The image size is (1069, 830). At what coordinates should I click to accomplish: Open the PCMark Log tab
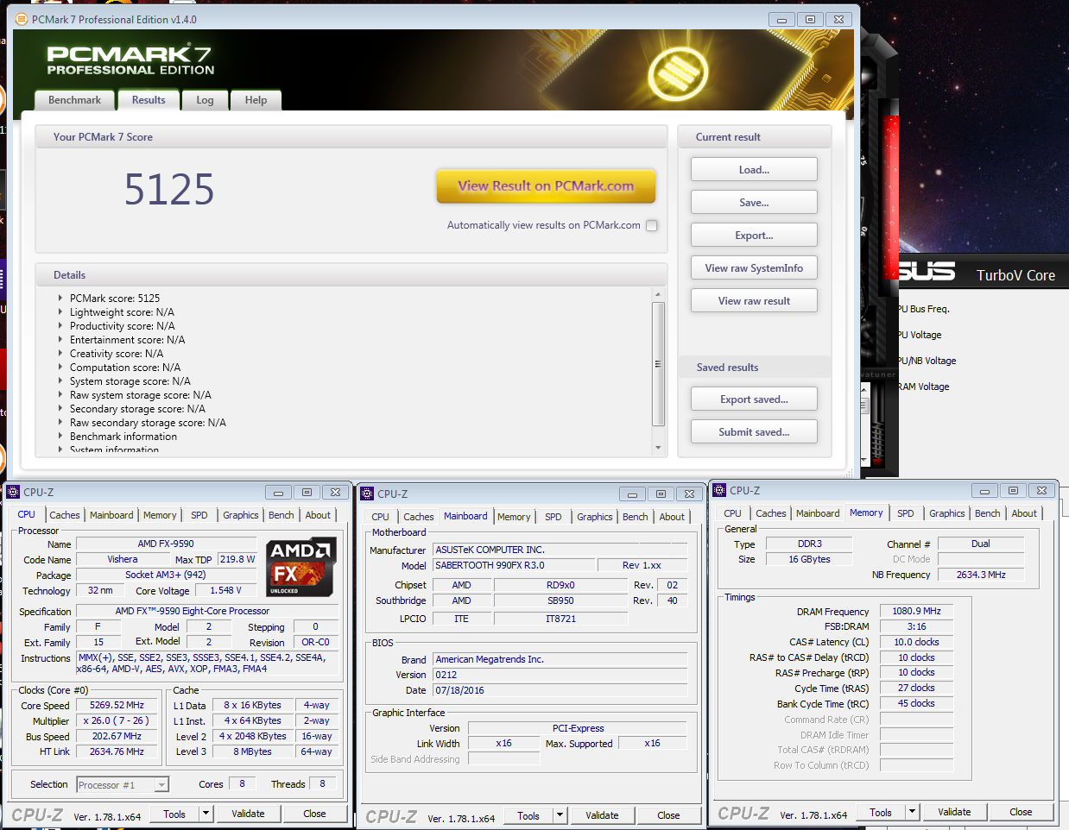205,100
